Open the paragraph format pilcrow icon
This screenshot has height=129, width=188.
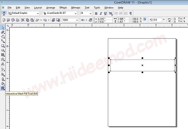pyautogui.click(x=131, y=13)
